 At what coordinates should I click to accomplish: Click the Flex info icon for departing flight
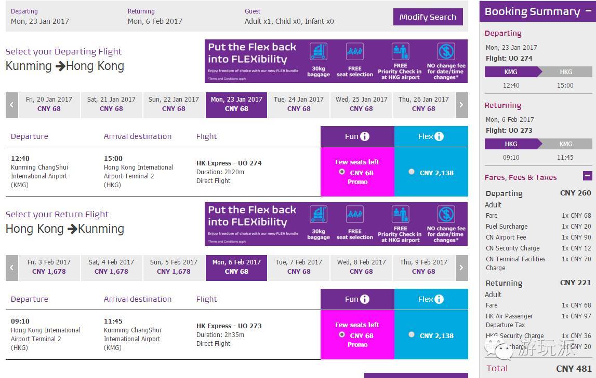pyautogui.click(x=439, y=136)
